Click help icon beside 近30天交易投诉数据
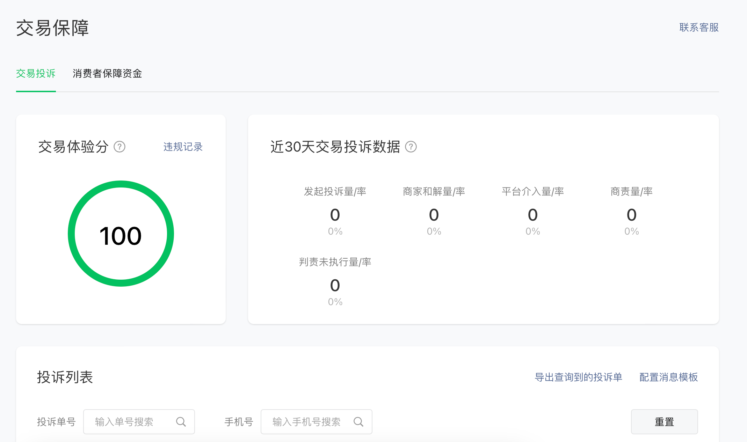This screenshot has height=442, width=747. [x=411, y=147]
